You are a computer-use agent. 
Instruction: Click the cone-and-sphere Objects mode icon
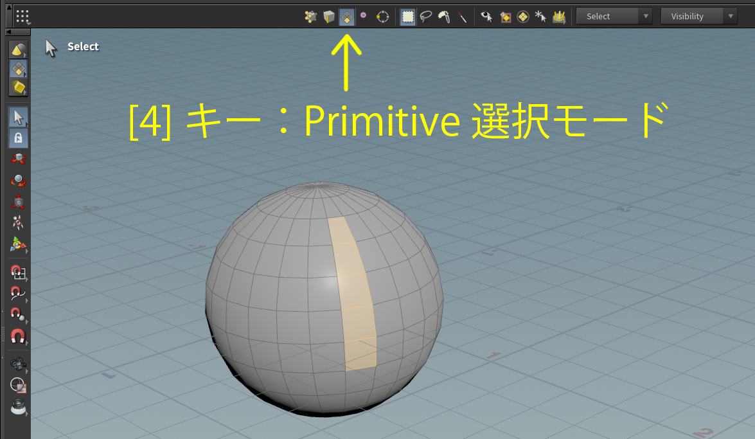click(x=18, y=49)
